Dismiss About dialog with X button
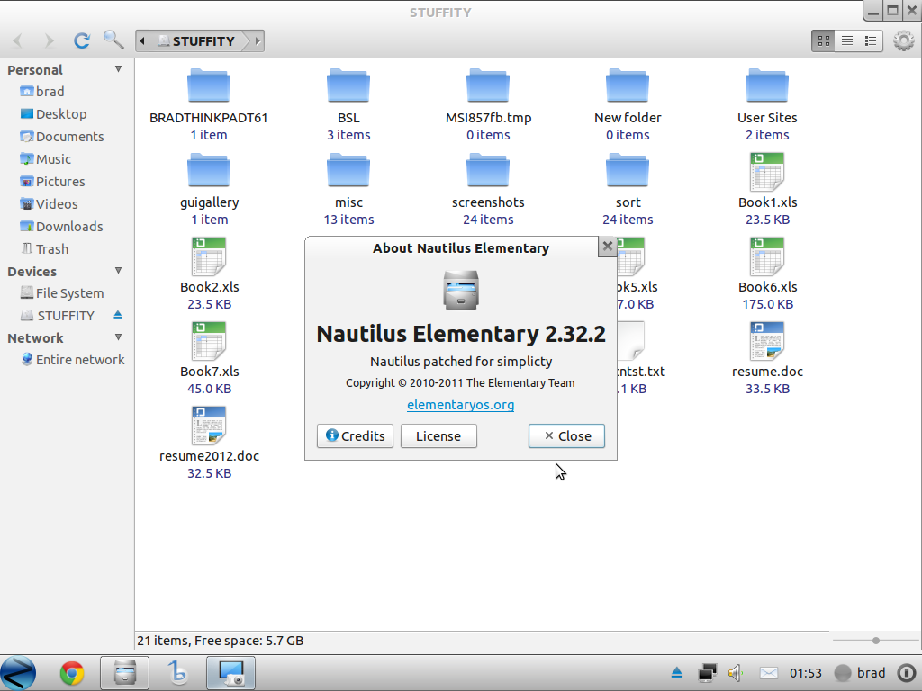This screenshot has height=691, width=922. (x=608, y=247)
